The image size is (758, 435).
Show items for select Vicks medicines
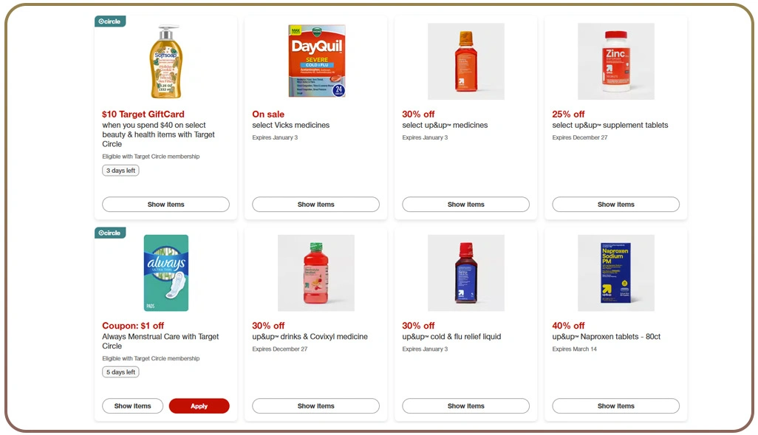315,204
